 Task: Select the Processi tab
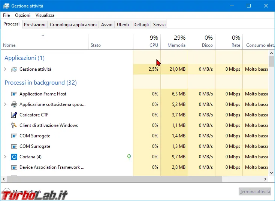coord(11,24)
